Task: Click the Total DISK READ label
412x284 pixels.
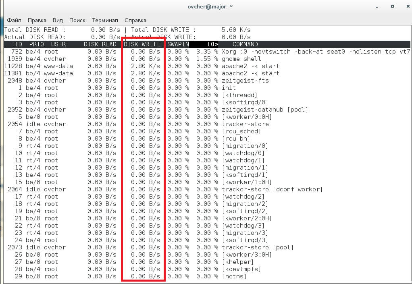Action: (x=35, y=30)
